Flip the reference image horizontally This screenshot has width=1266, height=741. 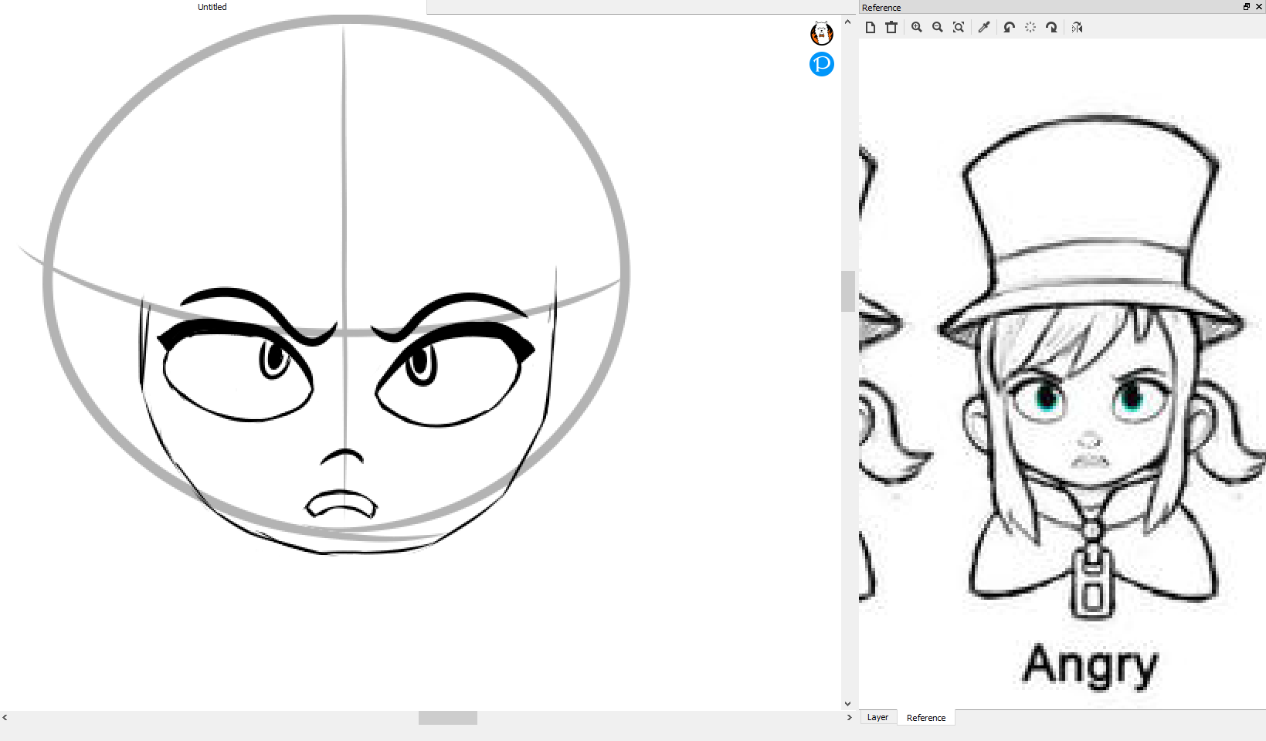point(1077,27)
